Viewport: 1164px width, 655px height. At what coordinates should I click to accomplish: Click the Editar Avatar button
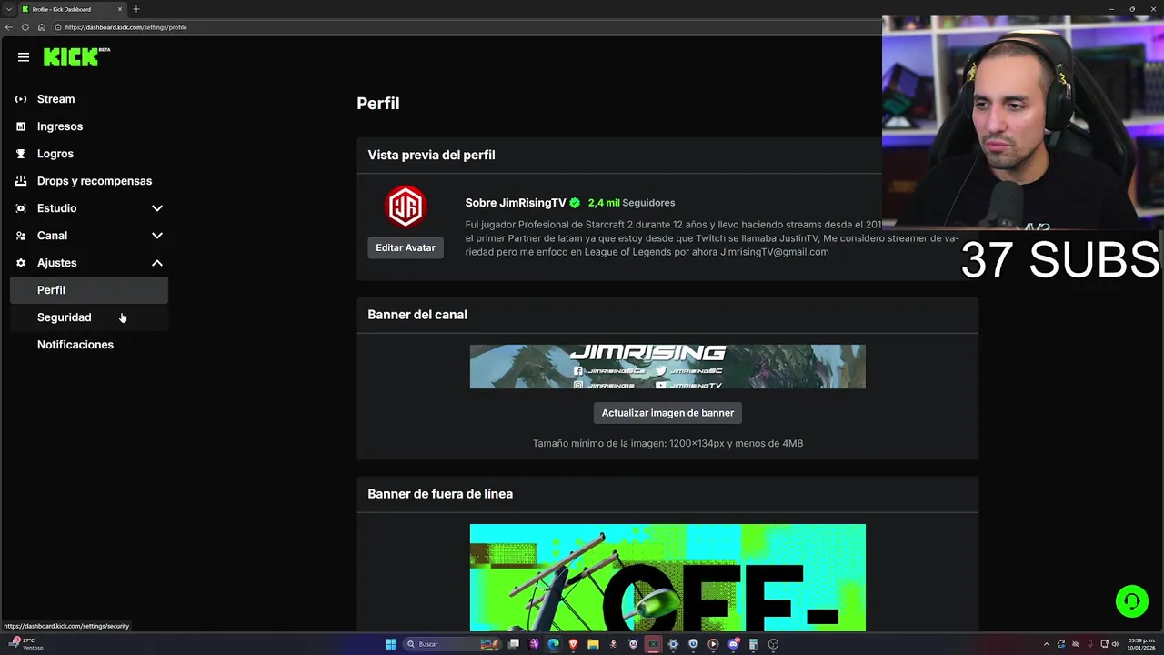[406, 247]
